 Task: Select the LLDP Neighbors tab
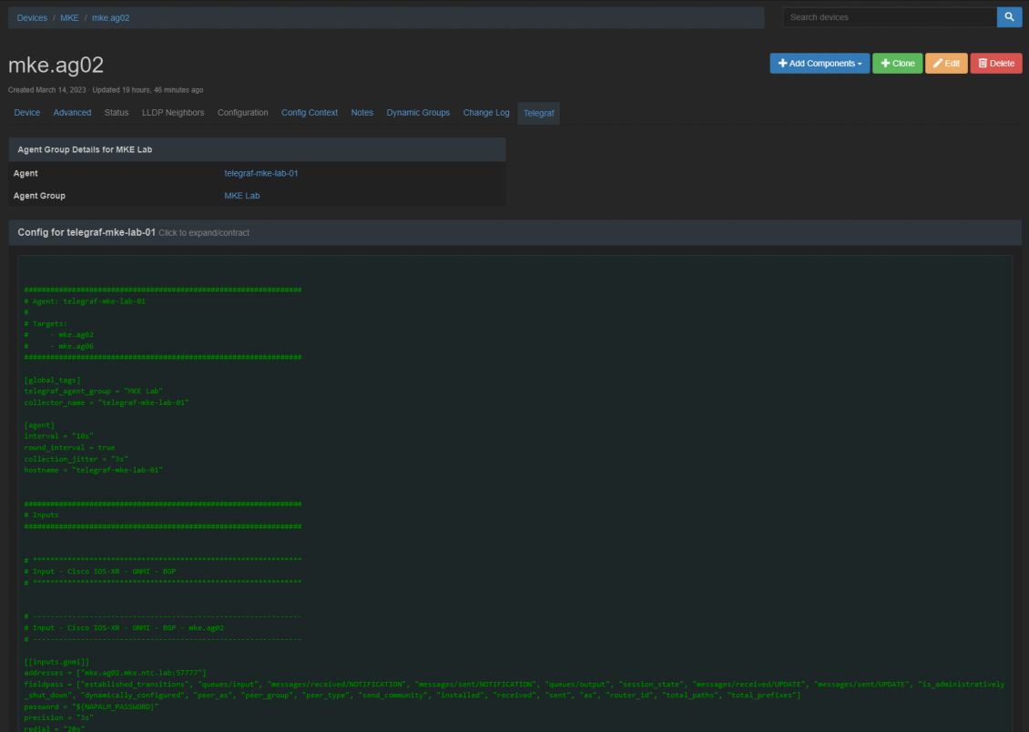[x=173, y=113]
